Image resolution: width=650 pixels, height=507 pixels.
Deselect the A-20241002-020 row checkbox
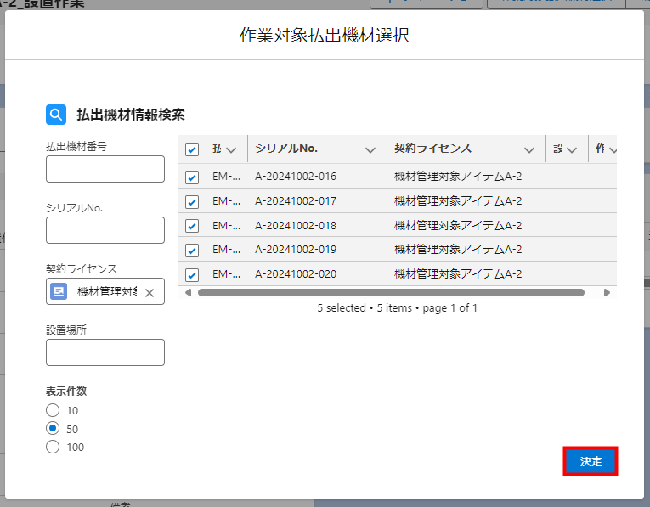tap(192, 275)
